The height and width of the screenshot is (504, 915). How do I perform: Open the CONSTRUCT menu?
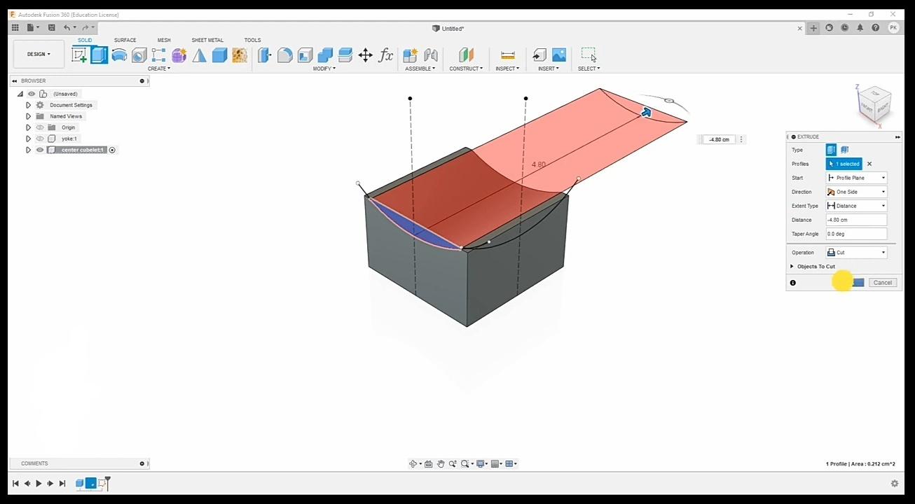pyautogui.click(x=466, y=69)
